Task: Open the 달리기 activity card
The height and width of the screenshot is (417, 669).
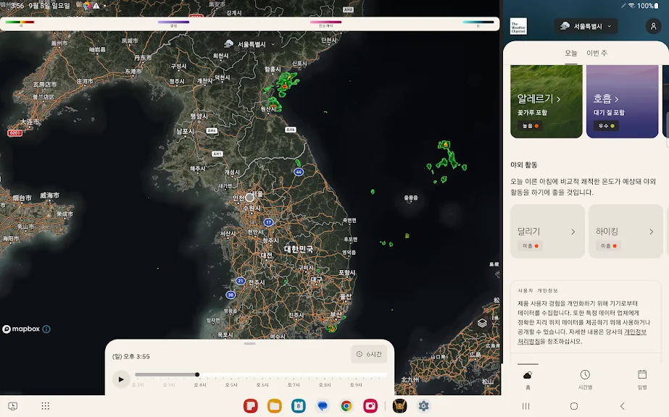Action: [x=547, y=231]
